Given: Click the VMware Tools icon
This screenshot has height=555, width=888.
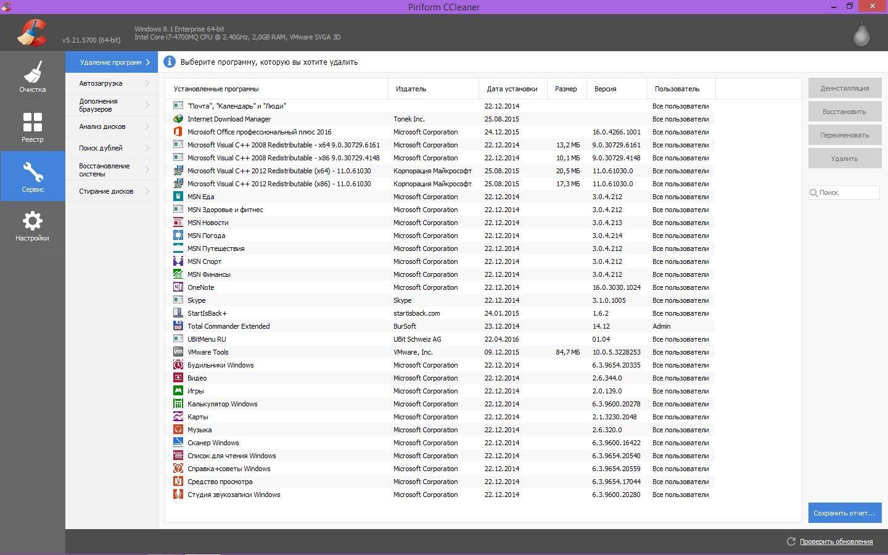Looking at the screenshot, I should coord(178,352).
